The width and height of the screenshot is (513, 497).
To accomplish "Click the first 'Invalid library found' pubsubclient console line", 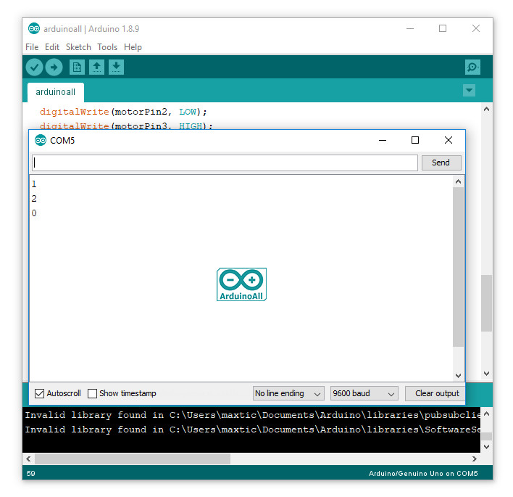I will (x=253, y=415).
